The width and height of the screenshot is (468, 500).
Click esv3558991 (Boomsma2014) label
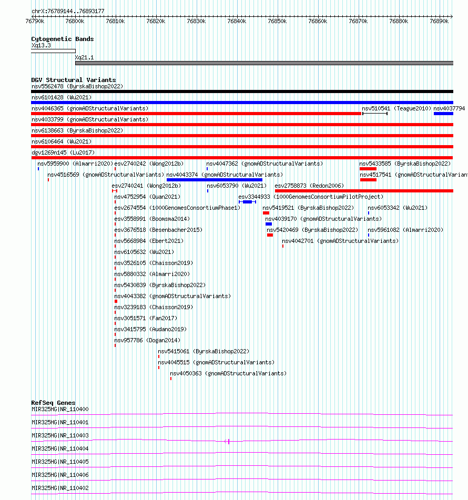[152, 219]
